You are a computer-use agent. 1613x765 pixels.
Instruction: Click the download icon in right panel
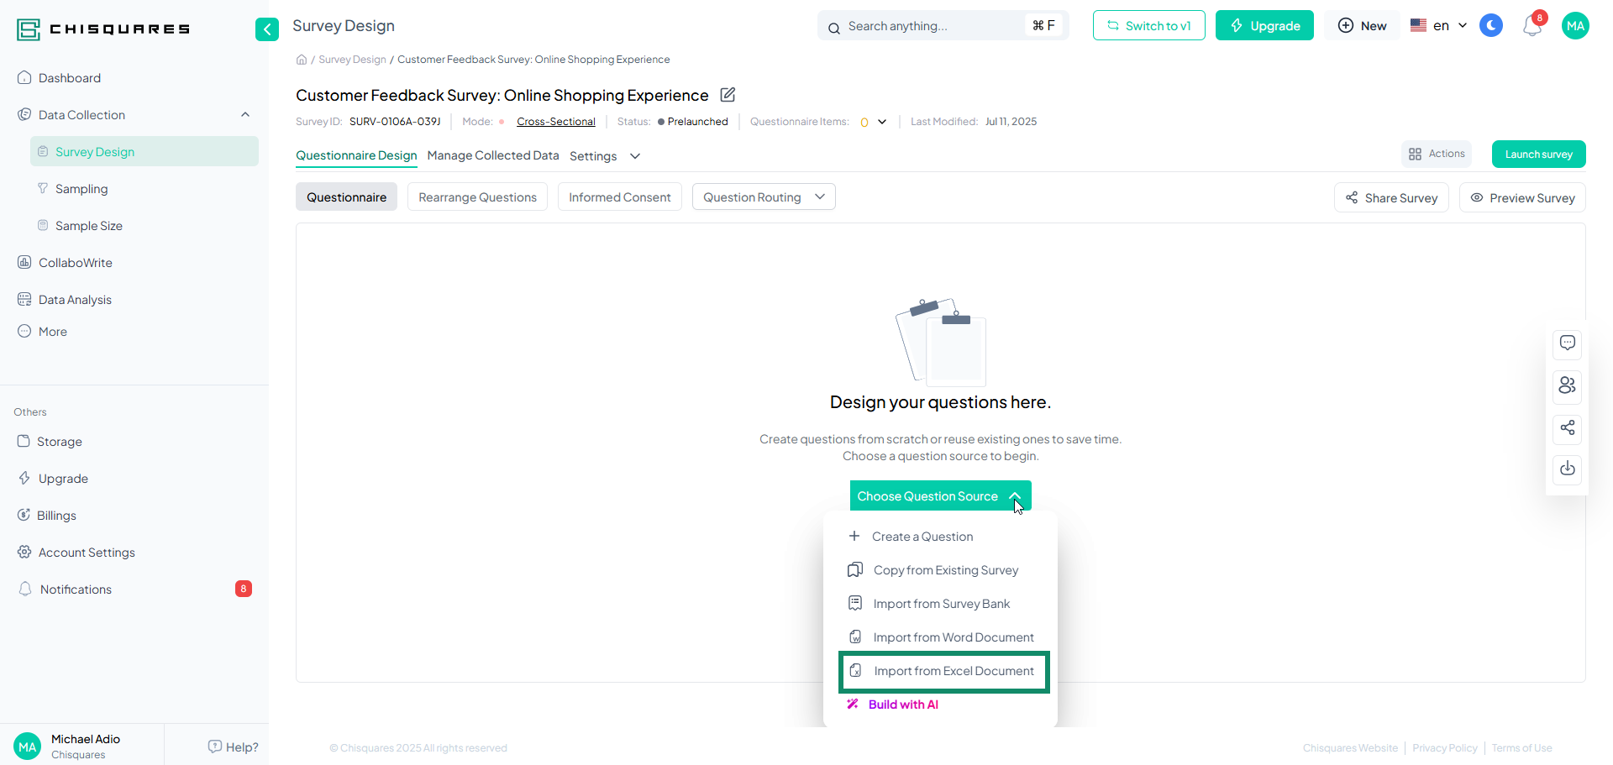(x=1567, y=469)
